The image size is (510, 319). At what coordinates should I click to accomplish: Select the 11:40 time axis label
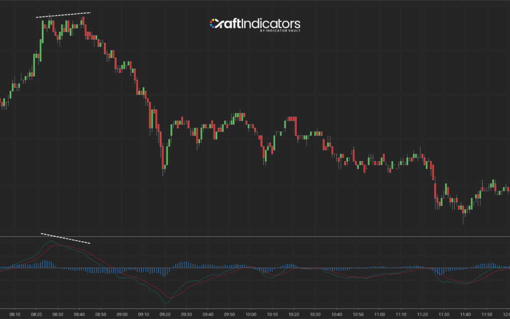point(465,315)
